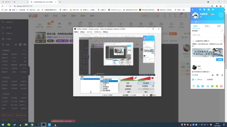Go to 鱼吧 in Douyu navigation
The width and height of the screenshot is (227, 127).
coord(92,16)
